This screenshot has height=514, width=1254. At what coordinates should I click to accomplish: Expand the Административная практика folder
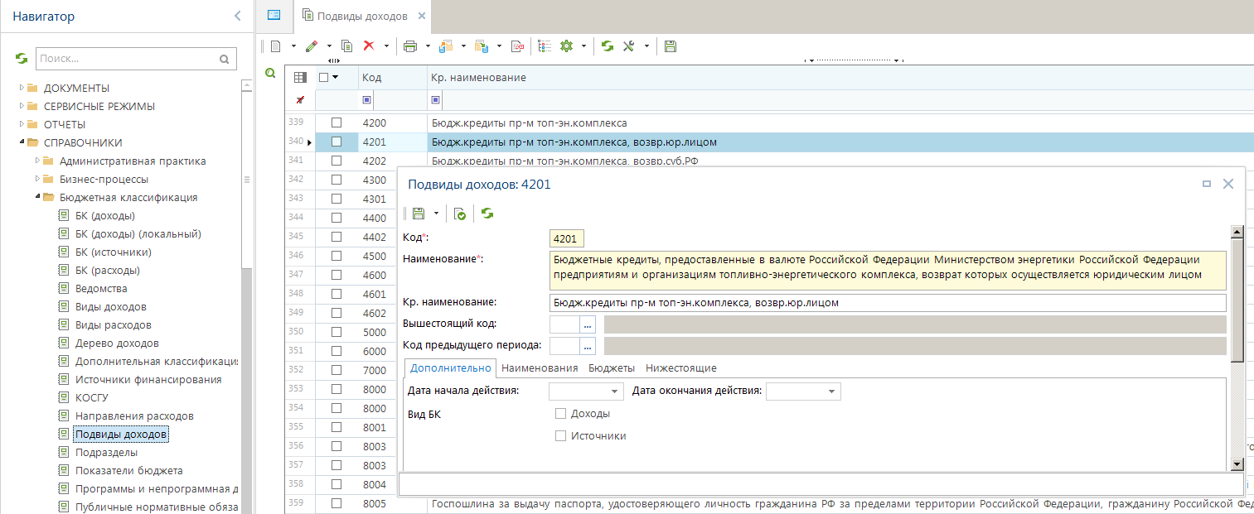pyautogui.click(x=36, y=161)
